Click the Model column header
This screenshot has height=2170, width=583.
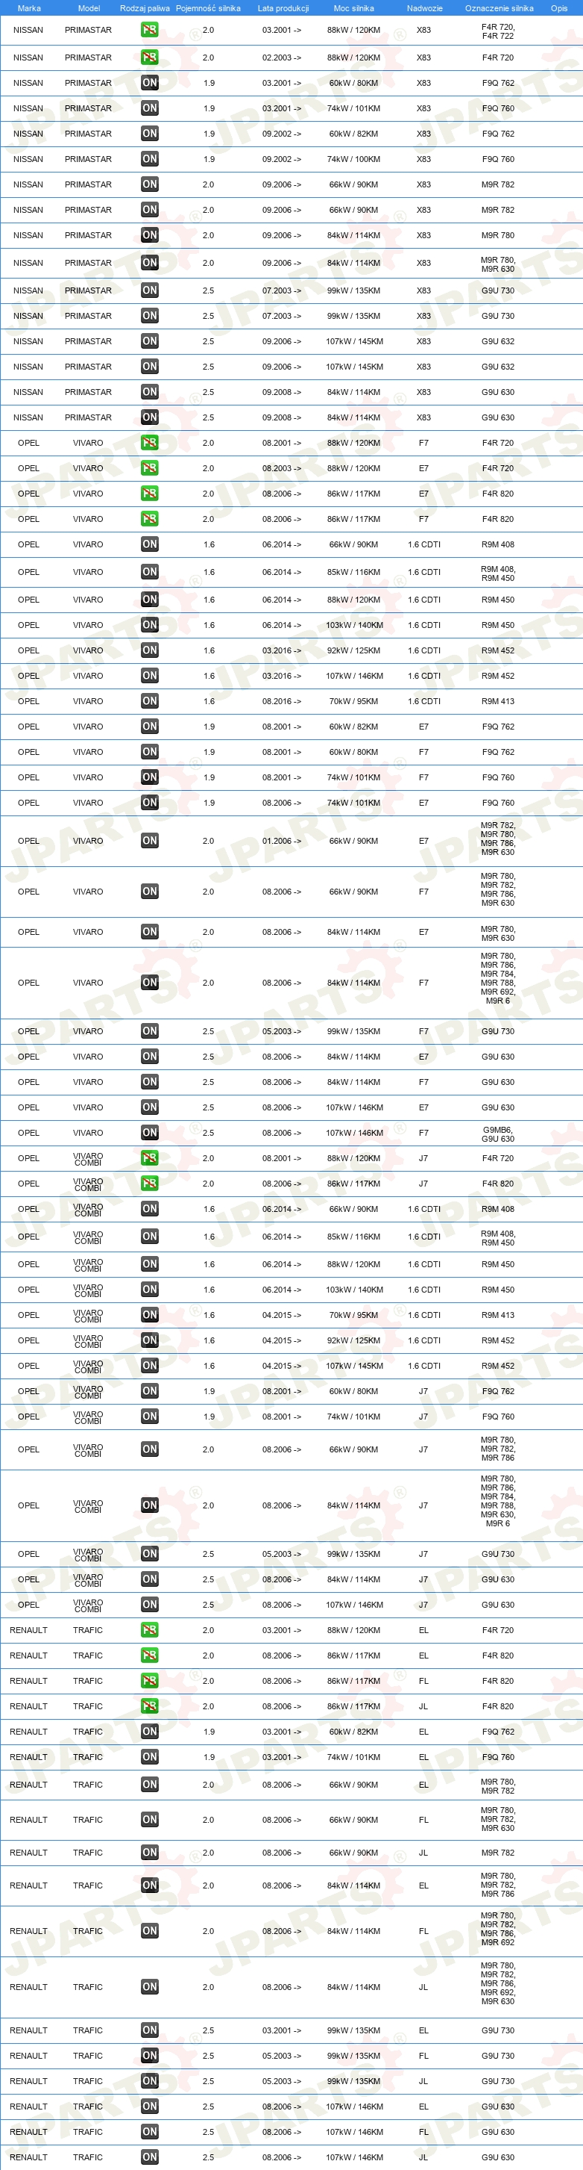pyautogui.click(x=88, y=8)
